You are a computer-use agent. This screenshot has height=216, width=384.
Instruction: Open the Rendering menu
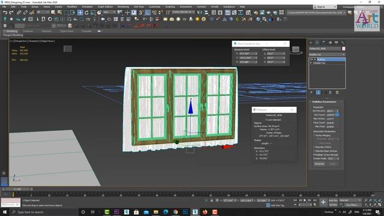123,7
